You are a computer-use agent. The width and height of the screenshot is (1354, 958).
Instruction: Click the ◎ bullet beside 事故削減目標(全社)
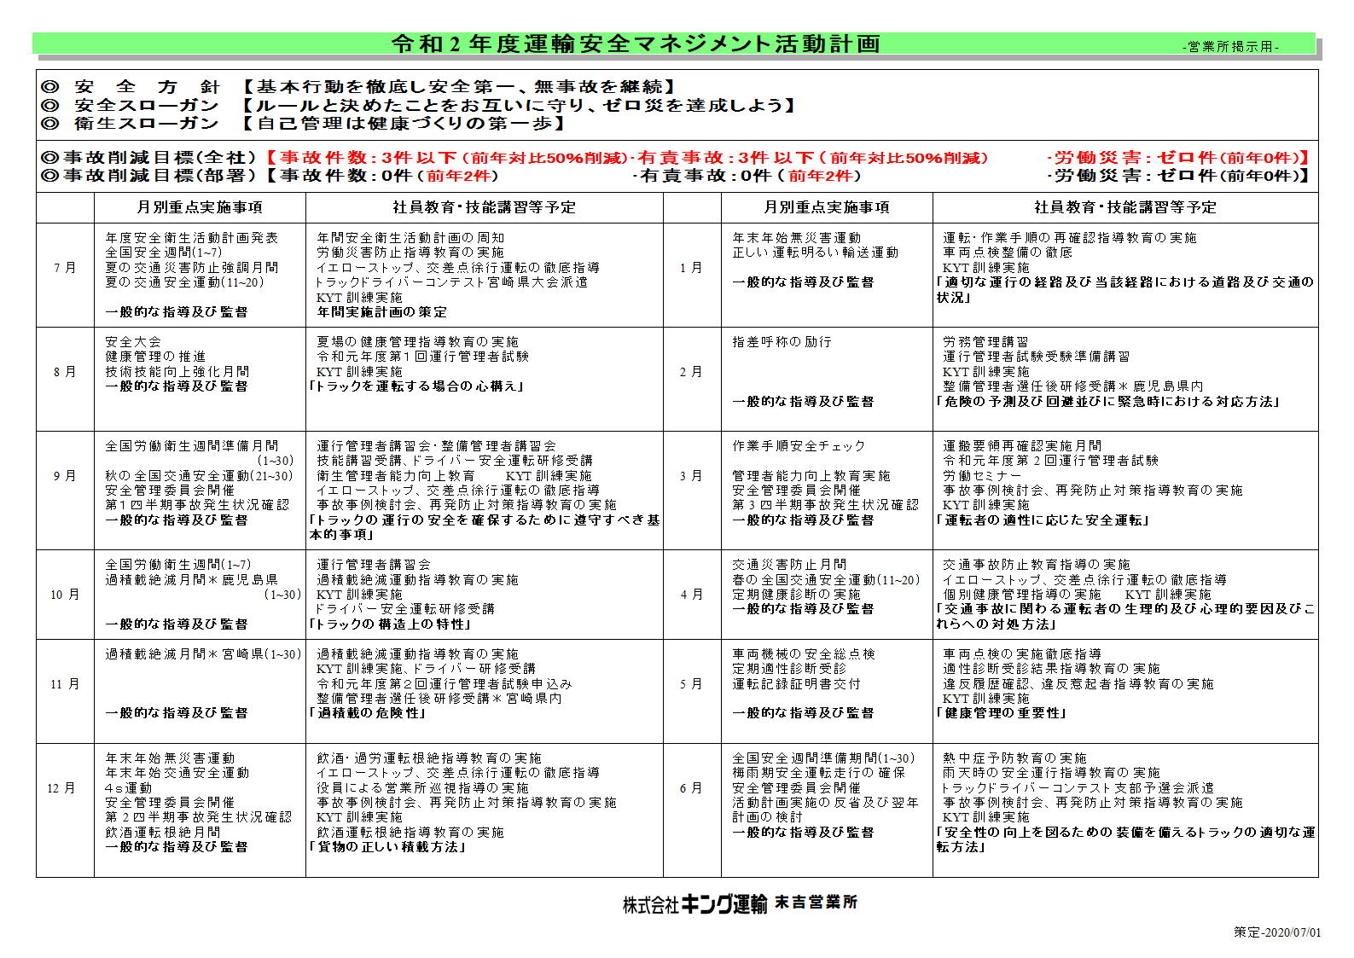tap(50, 157)
